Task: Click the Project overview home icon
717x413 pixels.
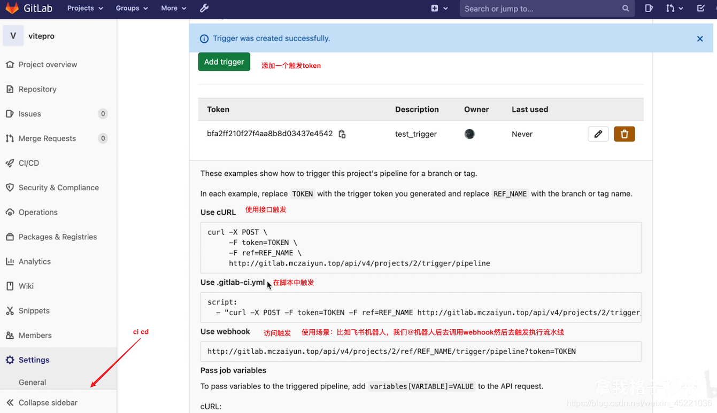Action: [10, 64]
